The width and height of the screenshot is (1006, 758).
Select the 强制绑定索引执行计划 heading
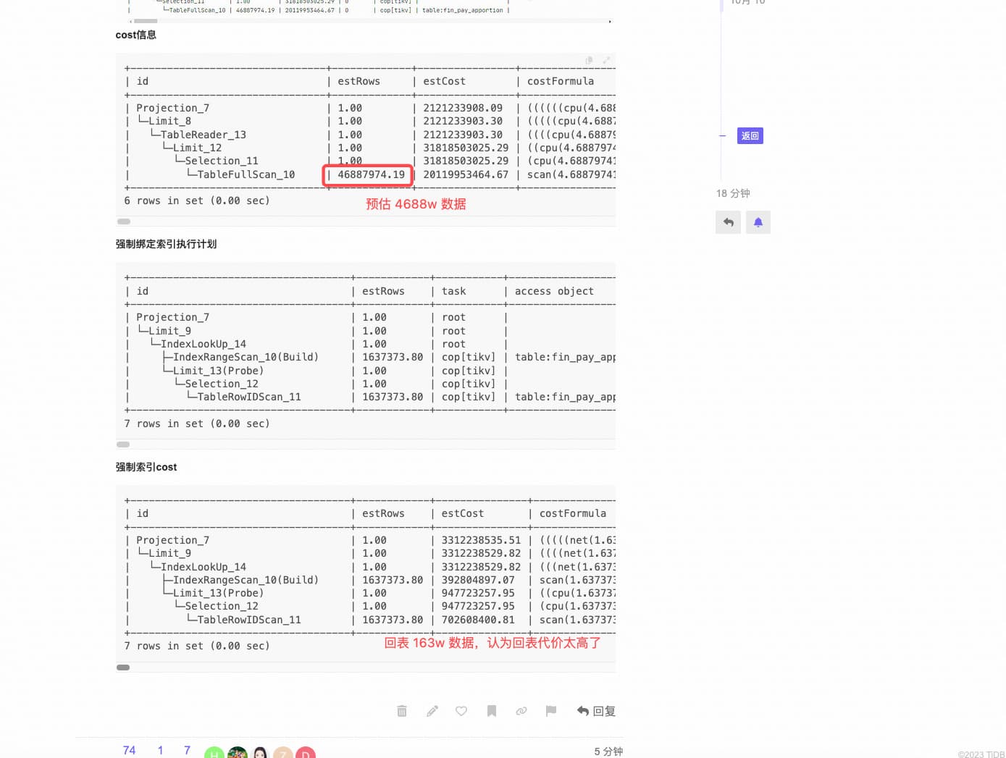click(x=166, y=244)
